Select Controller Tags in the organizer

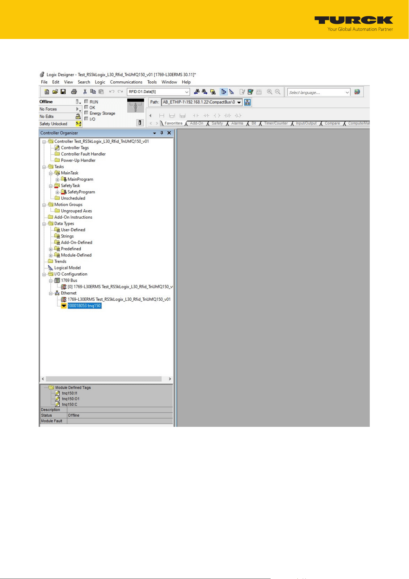(75, 148)
